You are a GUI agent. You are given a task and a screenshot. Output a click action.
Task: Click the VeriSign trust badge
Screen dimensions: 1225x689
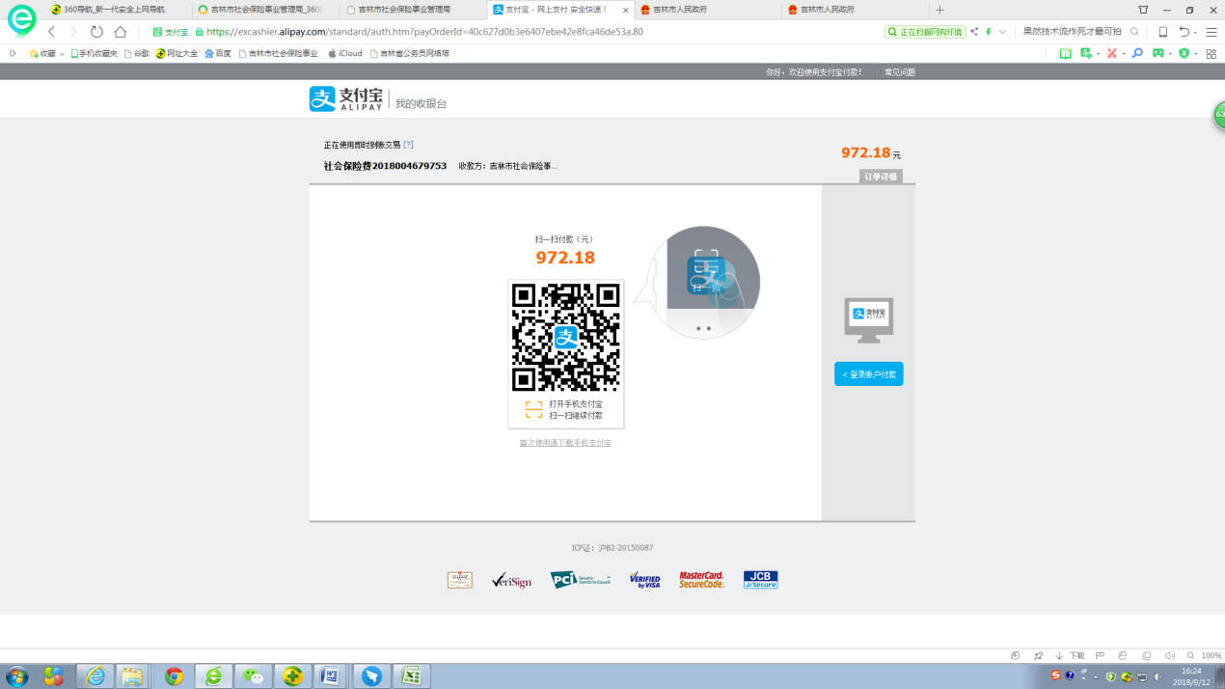(511, 580)
